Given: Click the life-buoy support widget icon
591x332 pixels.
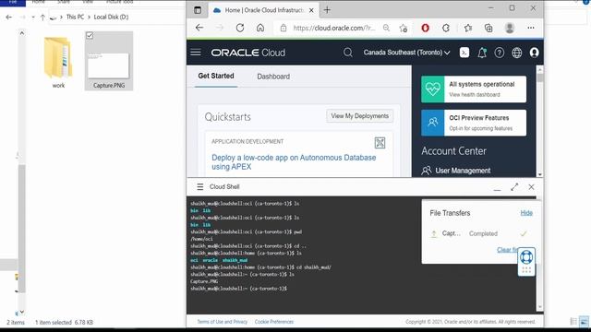Looking at the screenshot, I should coord(526,257).
